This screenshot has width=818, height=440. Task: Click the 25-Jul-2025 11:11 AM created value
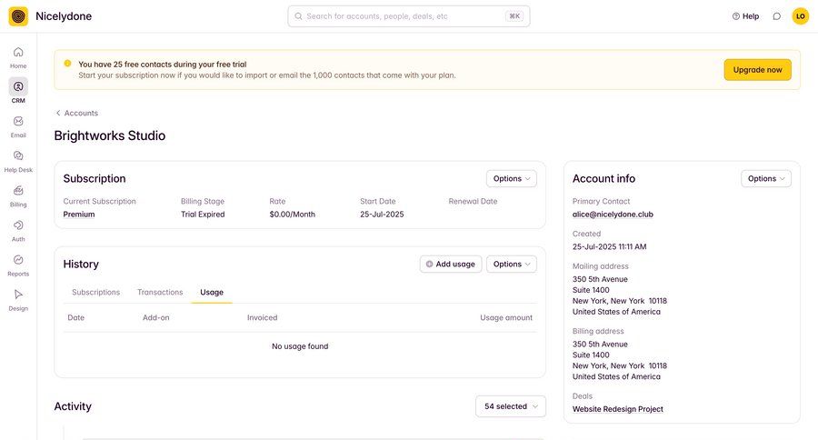coord(609,246)
